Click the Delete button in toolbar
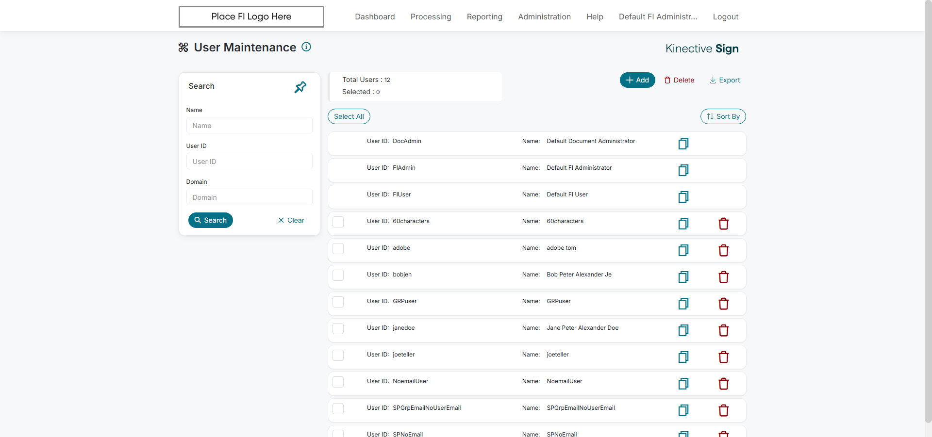The height and width of the screenshot is (437, 932). click(x=679, y=80)
